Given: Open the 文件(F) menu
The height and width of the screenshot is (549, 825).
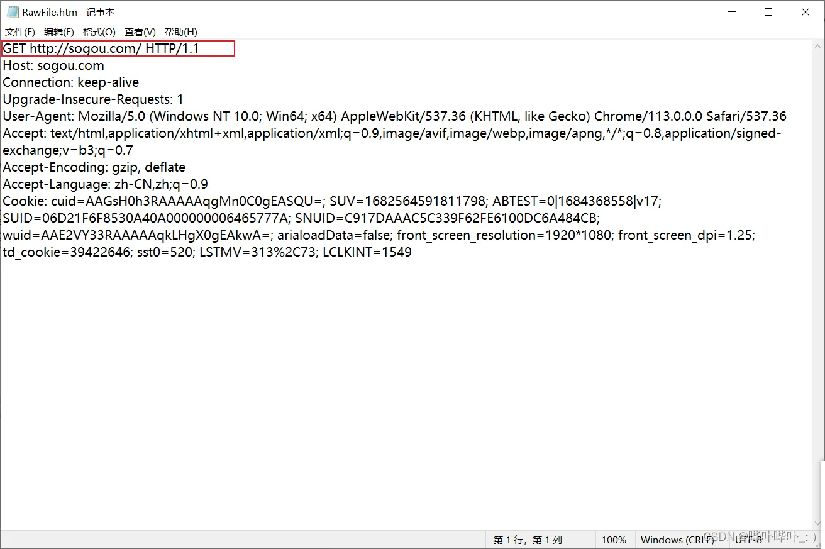Looking at the screenshot, I should pyautogui.click(x=20, y=32).
